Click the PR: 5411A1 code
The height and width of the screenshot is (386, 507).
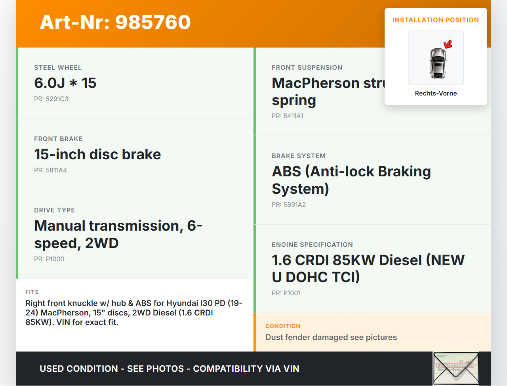coord(287,116)
